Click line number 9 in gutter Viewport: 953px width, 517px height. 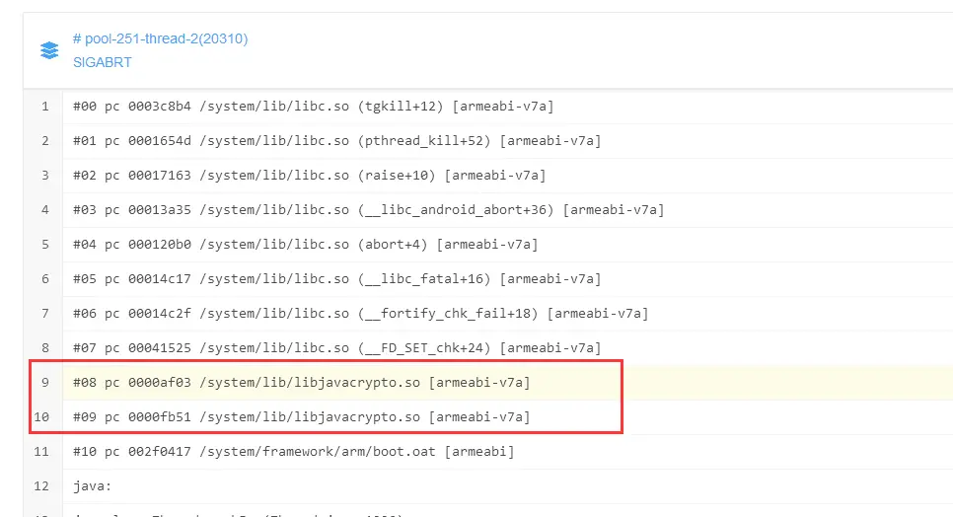[x=45, y=383]
